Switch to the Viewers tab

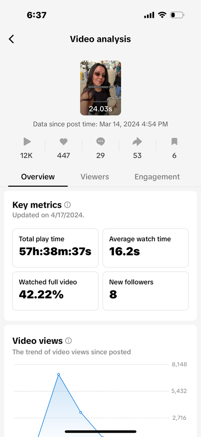click(x=95, y=177)
